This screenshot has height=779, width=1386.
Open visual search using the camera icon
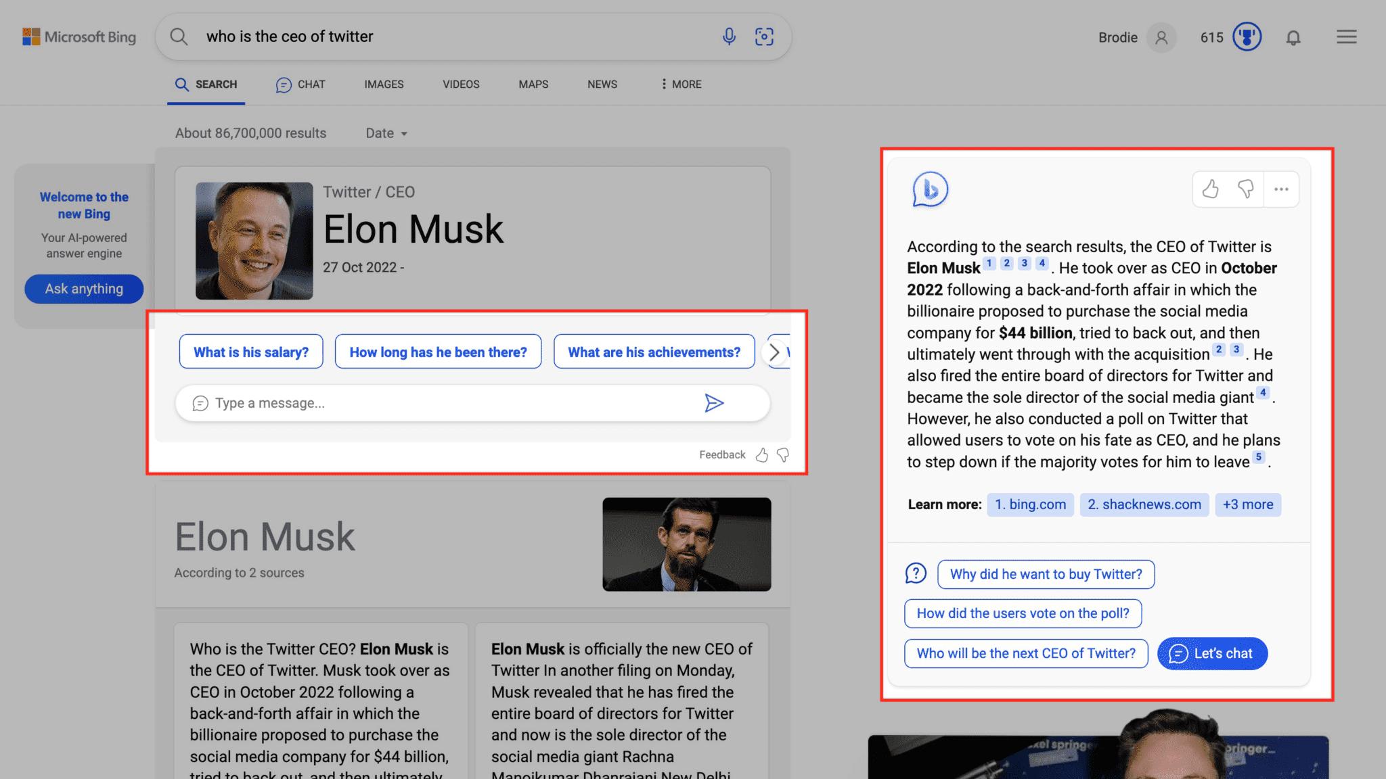[x=765, y=37]
